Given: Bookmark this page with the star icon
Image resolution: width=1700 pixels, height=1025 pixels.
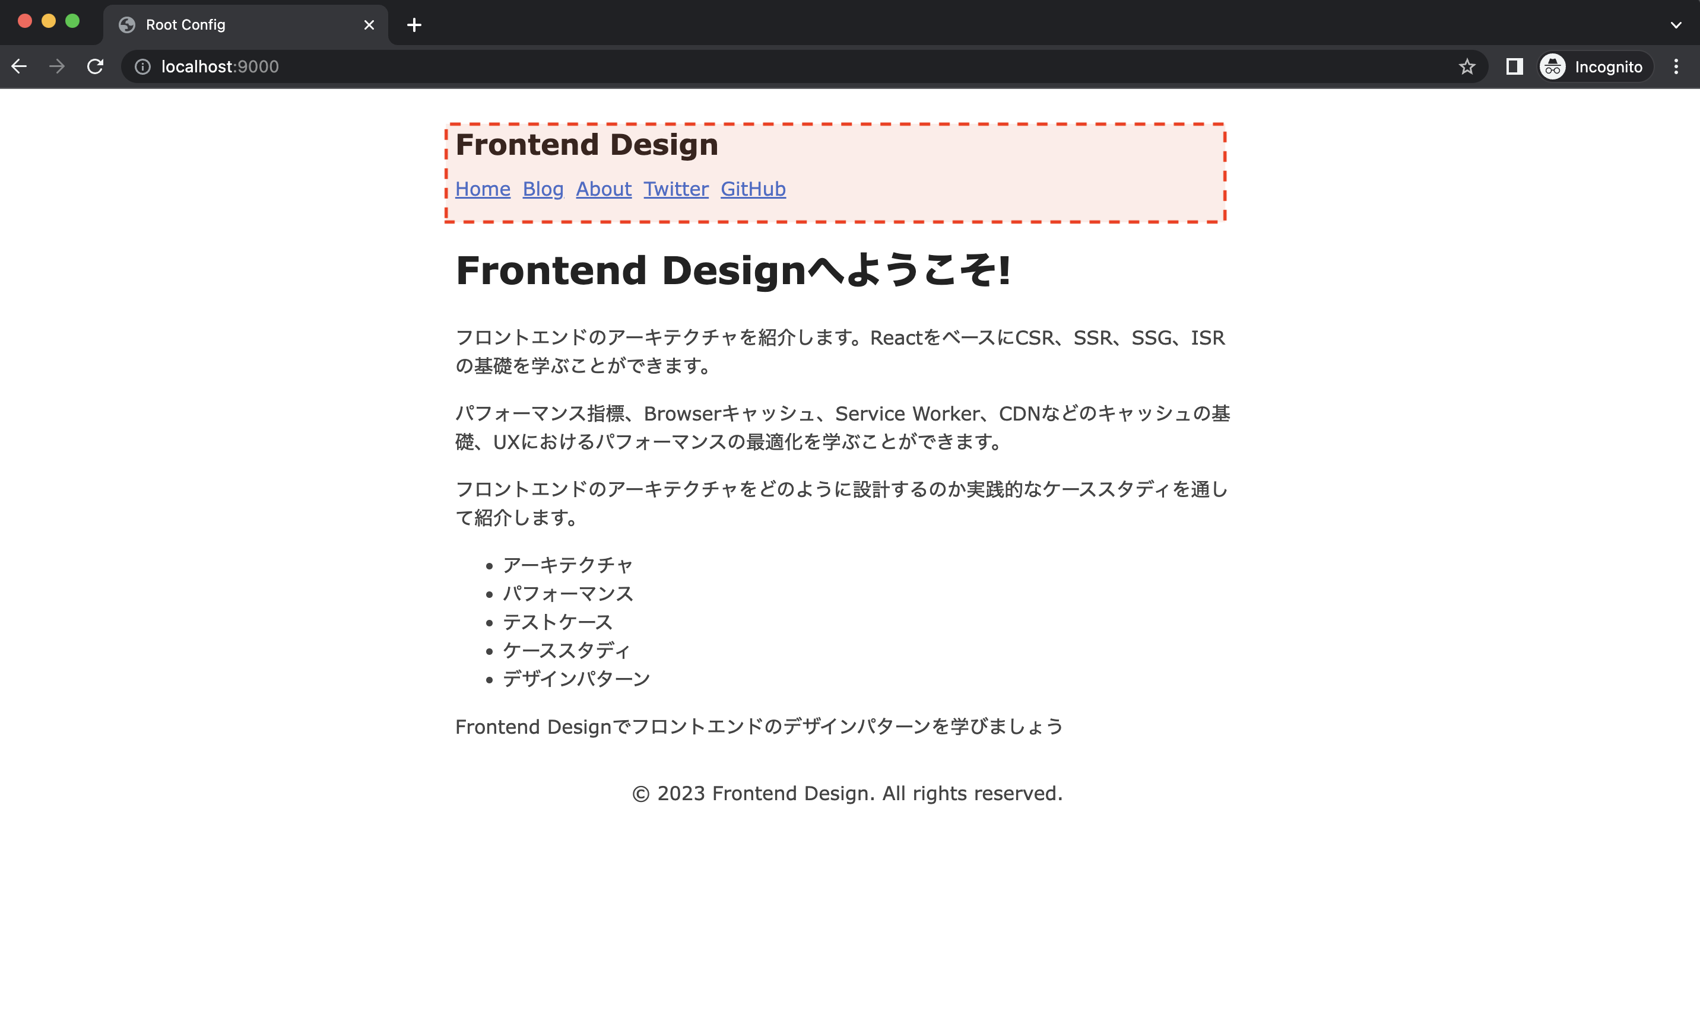Looking at the screenshot, I should tap(1467, 67).
